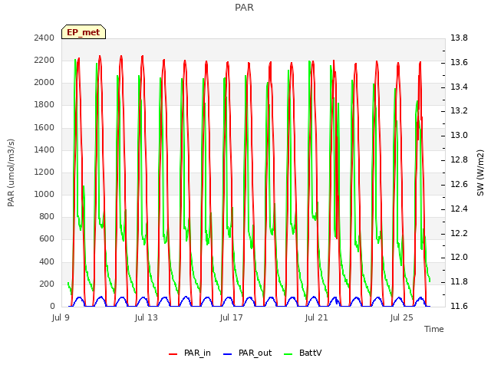The image size is (491, 368).
Task: Click the green BattV legend color marker
Action: pyautogui.click(x=288, y=354)
